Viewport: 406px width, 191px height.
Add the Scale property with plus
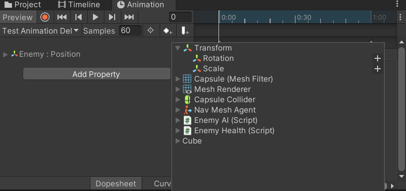tap(378, 69)
